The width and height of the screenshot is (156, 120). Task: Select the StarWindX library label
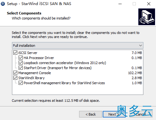(32, 78)
